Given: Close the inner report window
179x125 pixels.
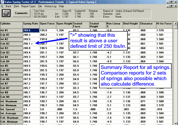Looking at the screenshot, I should pyautogui.click(x=176, y=6).
